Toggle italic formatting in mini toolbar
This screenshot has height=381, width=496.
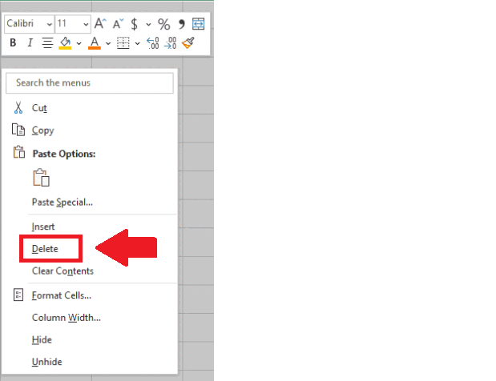point(30,43)
